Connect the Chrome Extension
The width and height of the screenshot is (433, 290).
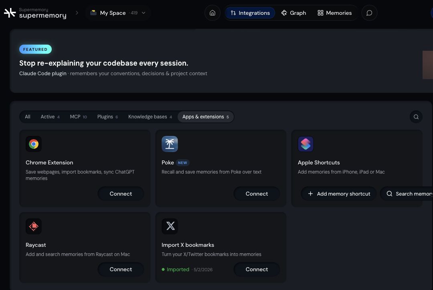(x=121, y=194)
